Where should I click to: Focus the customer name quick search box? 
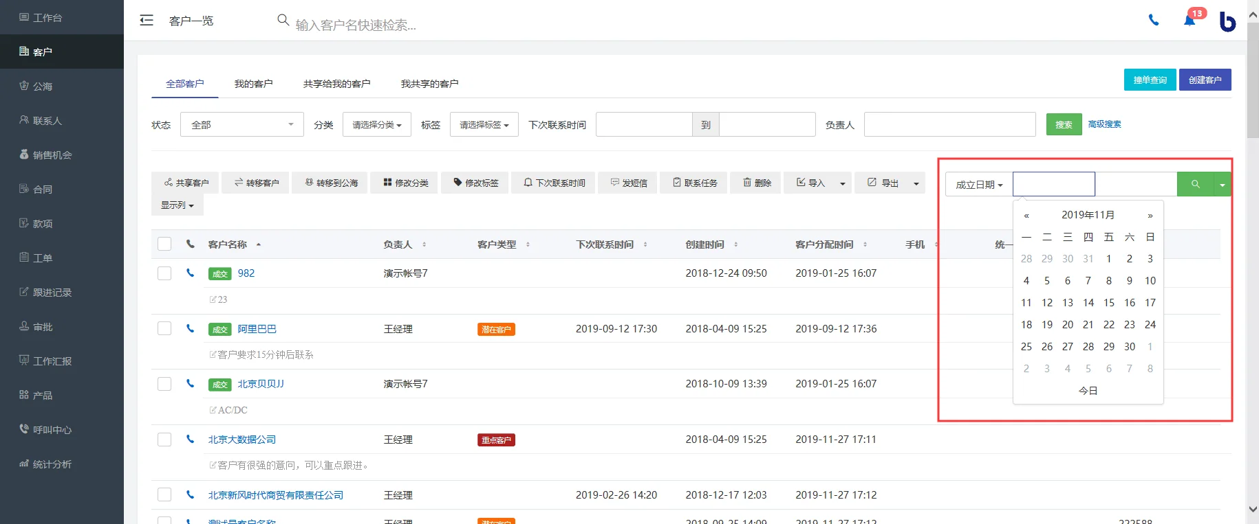click(x=356, y=25)
